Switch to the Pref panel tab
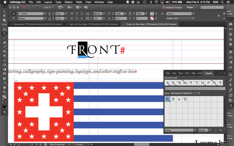234x146 pixels. 200,73
